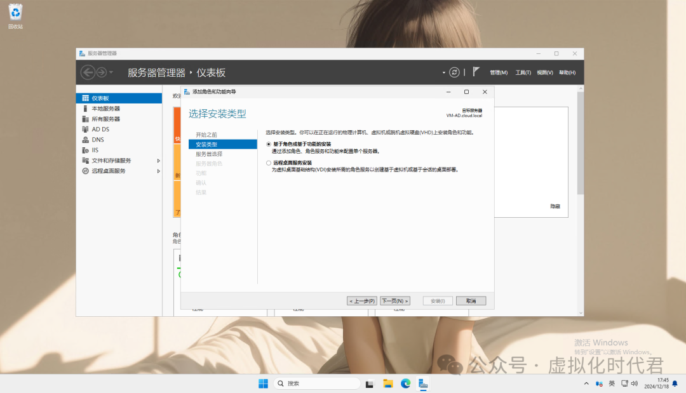Click the refresh icon in Server Manager header

pos(454,72)
